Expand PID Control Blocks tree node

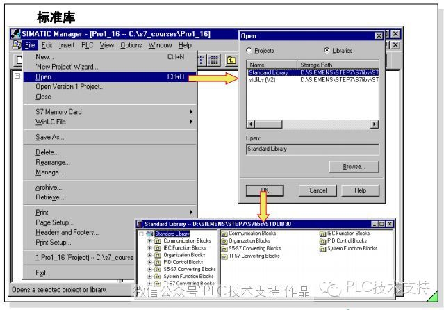point(150,263)
